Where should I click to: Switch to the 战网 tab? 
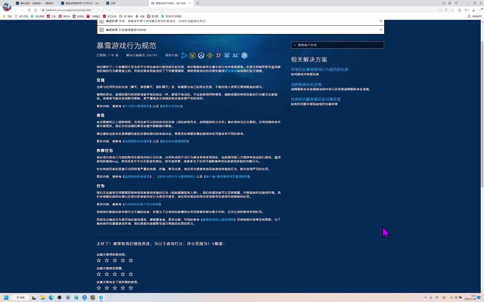[126, 3]
